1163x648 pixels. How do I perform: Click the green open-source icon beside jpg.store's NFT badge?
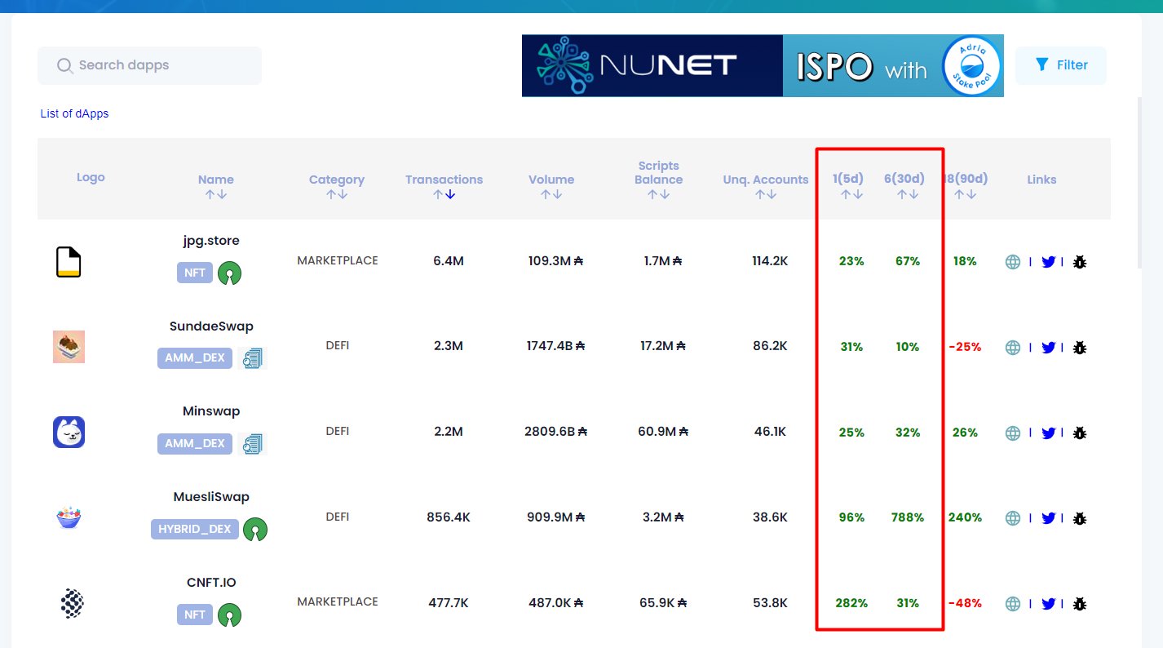(x=230, y=272)
